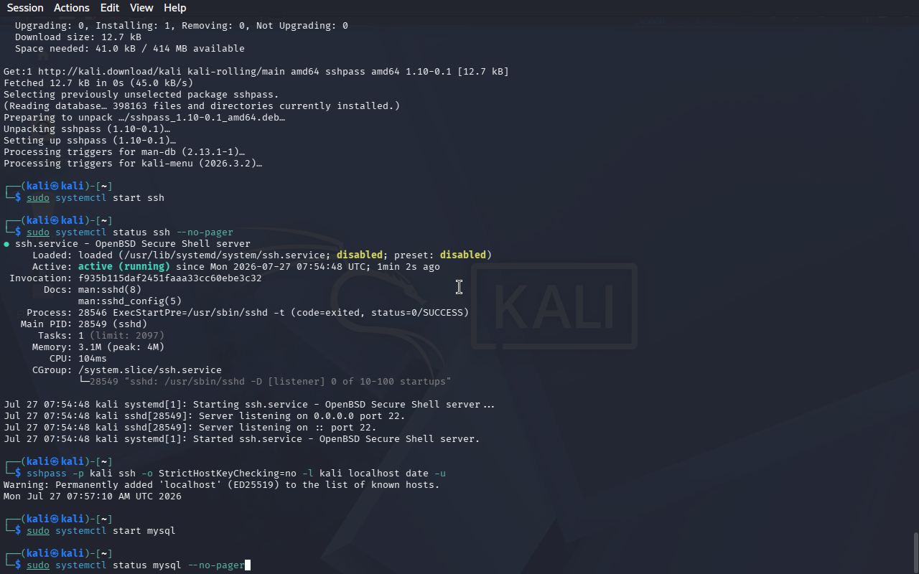Open the Help menu
This screenshot has width=919, height=574.
pyautogui.click(x=175, y=8)
